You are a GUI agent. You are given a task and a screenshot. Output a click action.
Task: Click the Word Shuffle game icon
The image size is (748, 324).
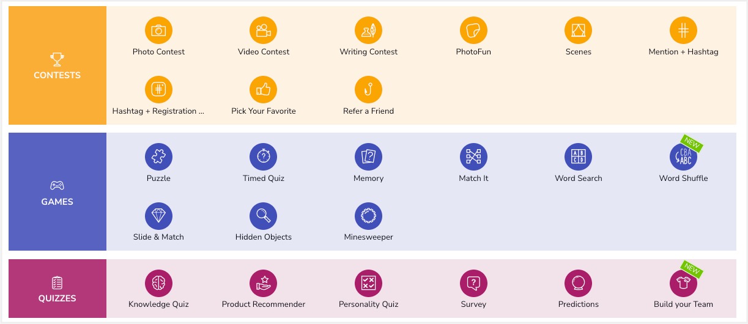tap(683, 156)
